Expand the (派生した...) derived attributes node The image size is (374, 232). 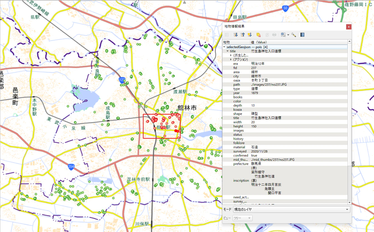click(x=231, y=55)
